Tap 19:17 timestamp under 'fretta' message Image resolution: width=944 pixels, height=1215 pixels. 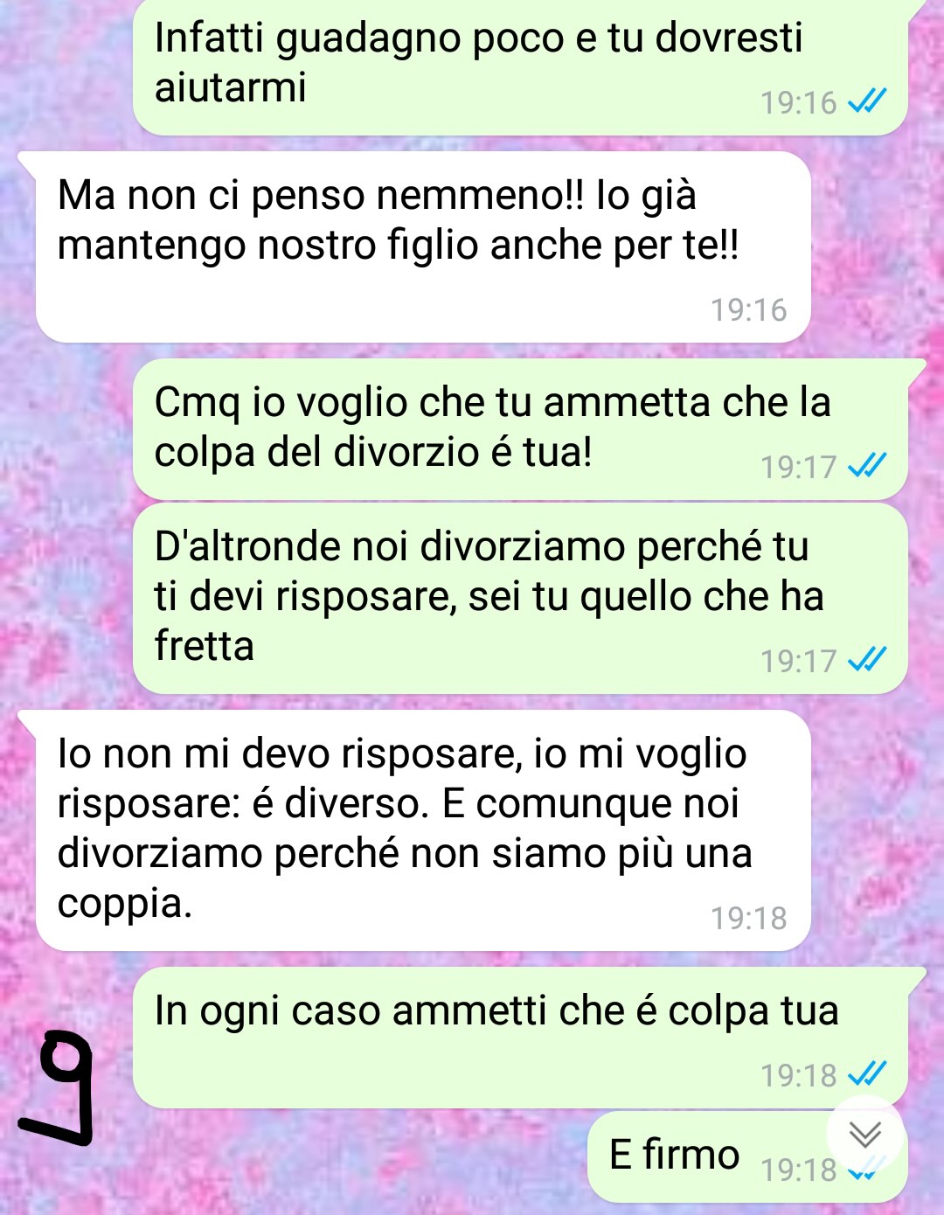click(x=798, y=661)
